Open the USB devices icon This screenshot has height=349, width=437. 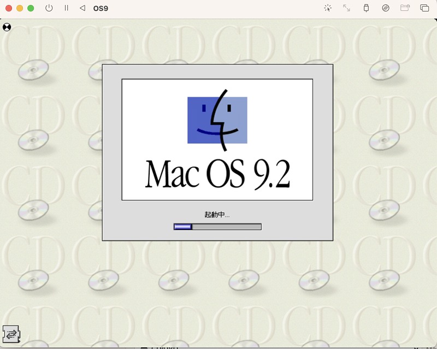pos(366,8)
